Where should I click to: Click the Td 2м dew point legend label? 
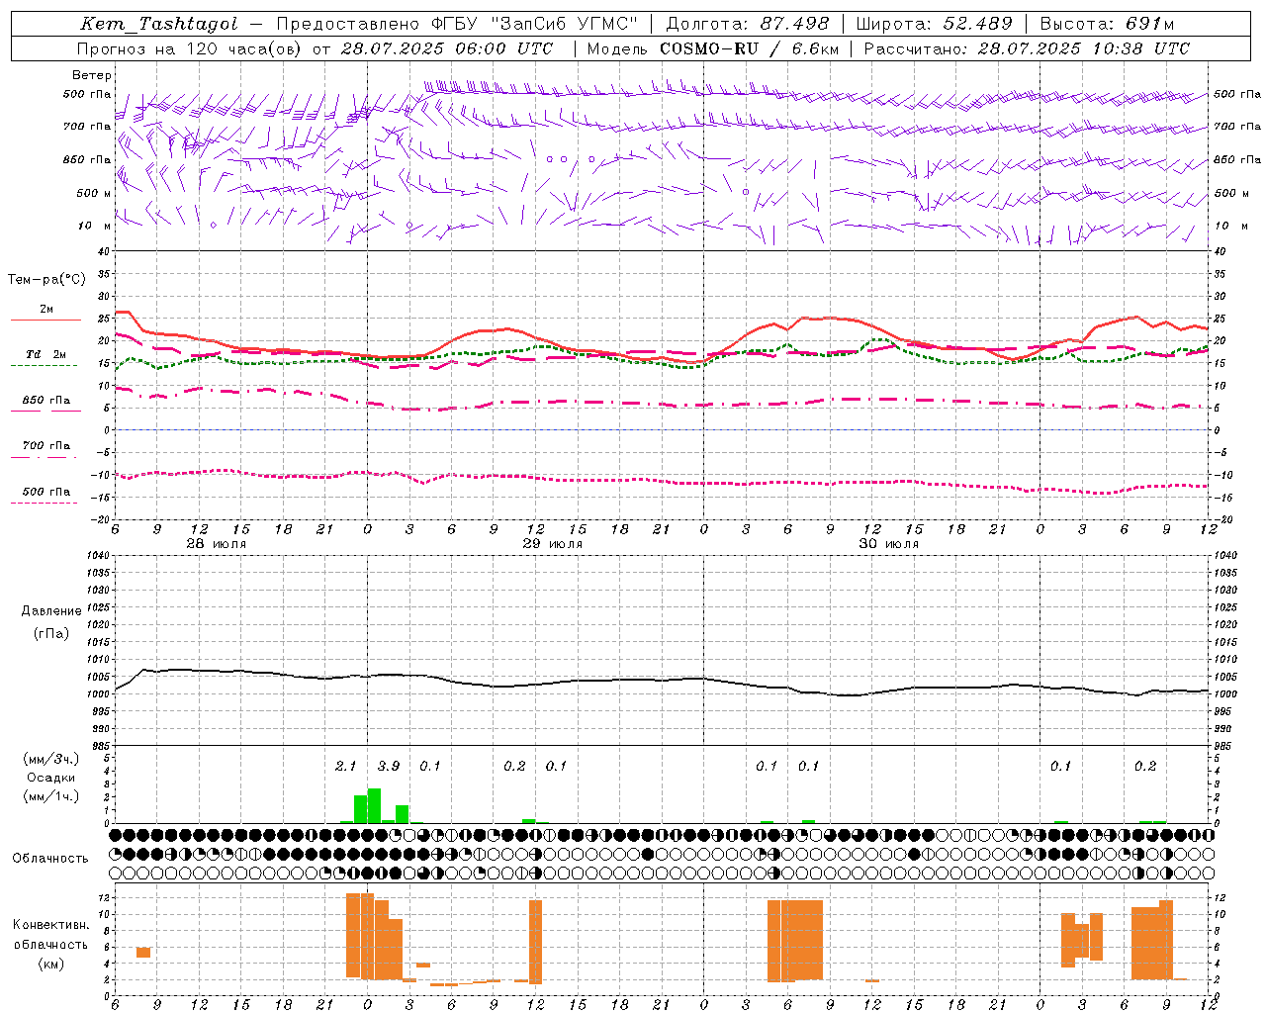coord(46,354)
